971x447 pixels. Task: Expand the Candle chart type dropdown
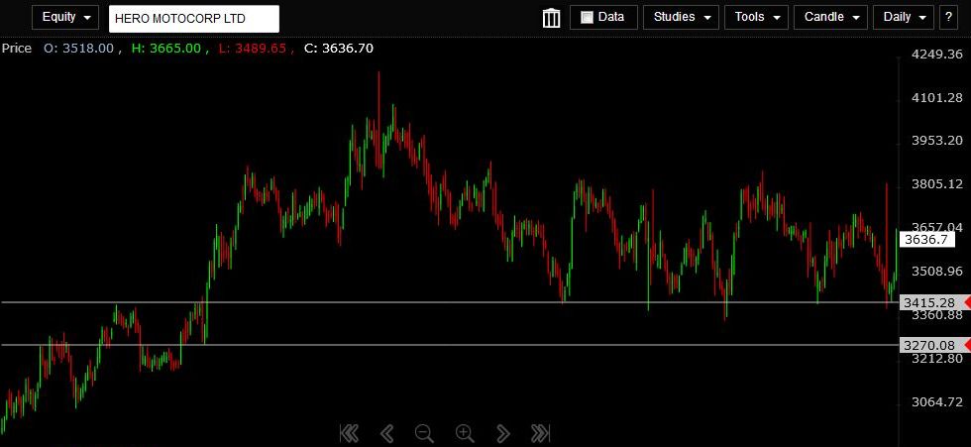click(830, 18)
